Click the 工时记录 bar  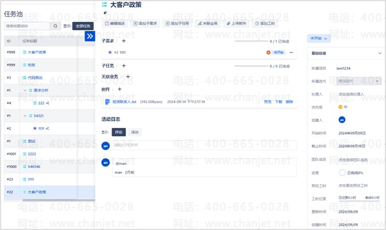(x=359, y=201)
